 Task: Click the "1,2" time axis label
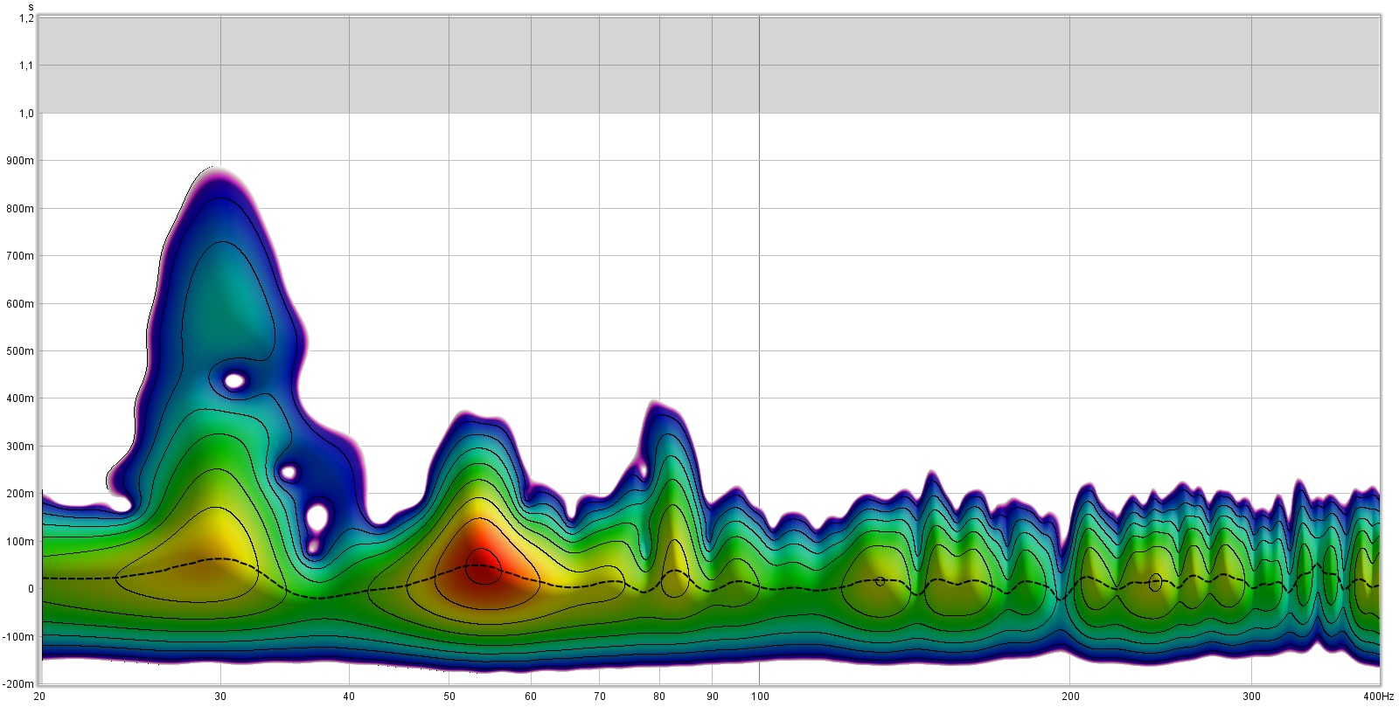[x=26, y=17]
